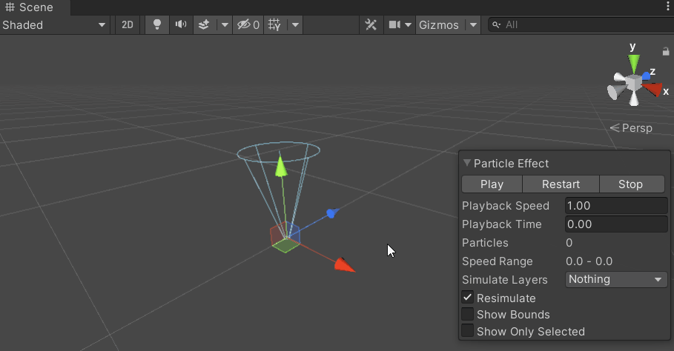Click the camera dropdown arrow
Screen dimensions: 674x351
(x=408, y=25)
